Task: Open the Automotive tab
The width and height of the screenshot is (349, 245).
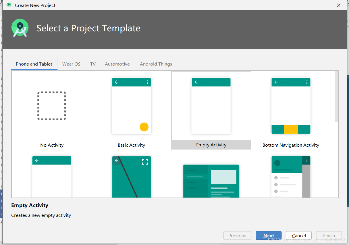Action: click(x=117, y=64)
